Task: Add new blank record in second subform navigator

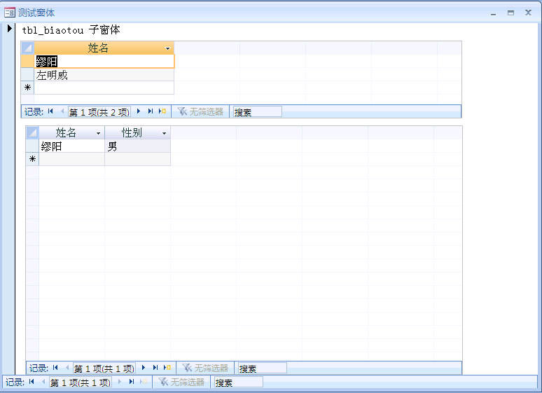Action: [x=167, y=368]
